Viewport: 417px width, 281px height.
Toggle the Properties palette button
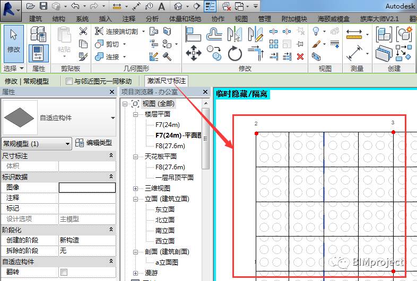pyautogui.click(x=38, y=53)
